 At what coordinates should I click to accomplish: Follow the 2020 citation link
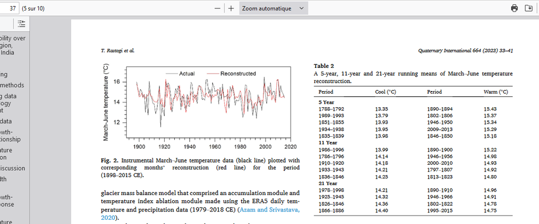pyautogui.click(x=108, y=218)
